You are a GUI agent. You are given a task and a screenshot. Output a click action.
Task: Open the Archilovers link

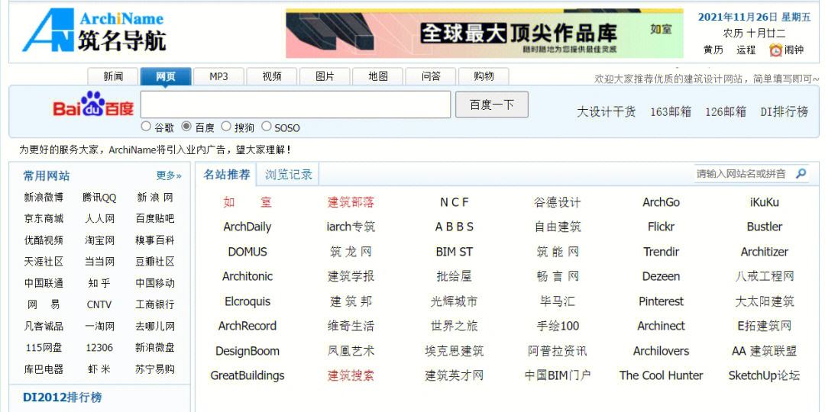[661, 351]
